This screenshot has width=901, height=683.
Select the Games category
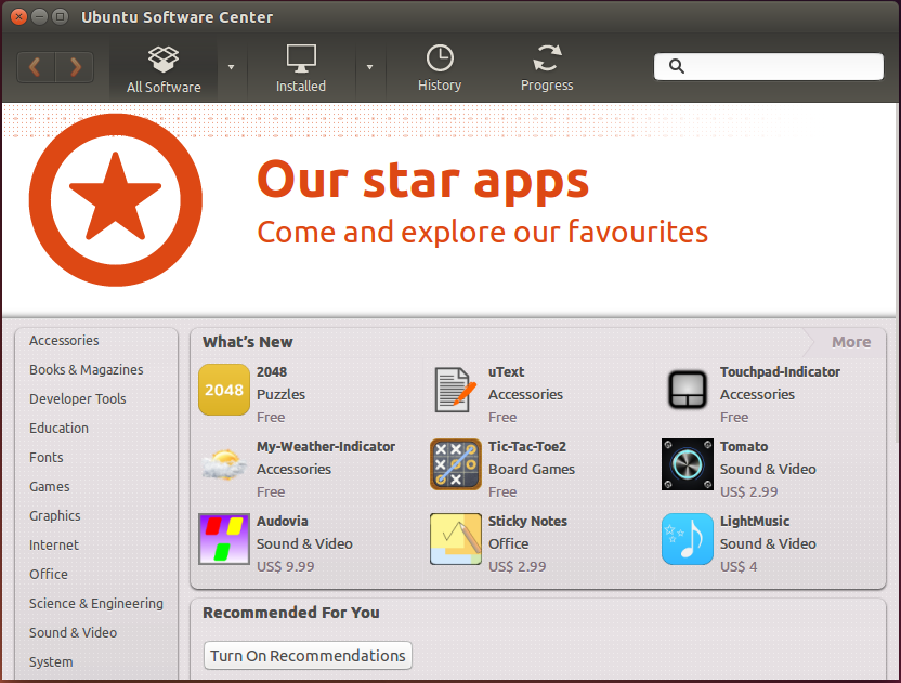coord(49,487)
